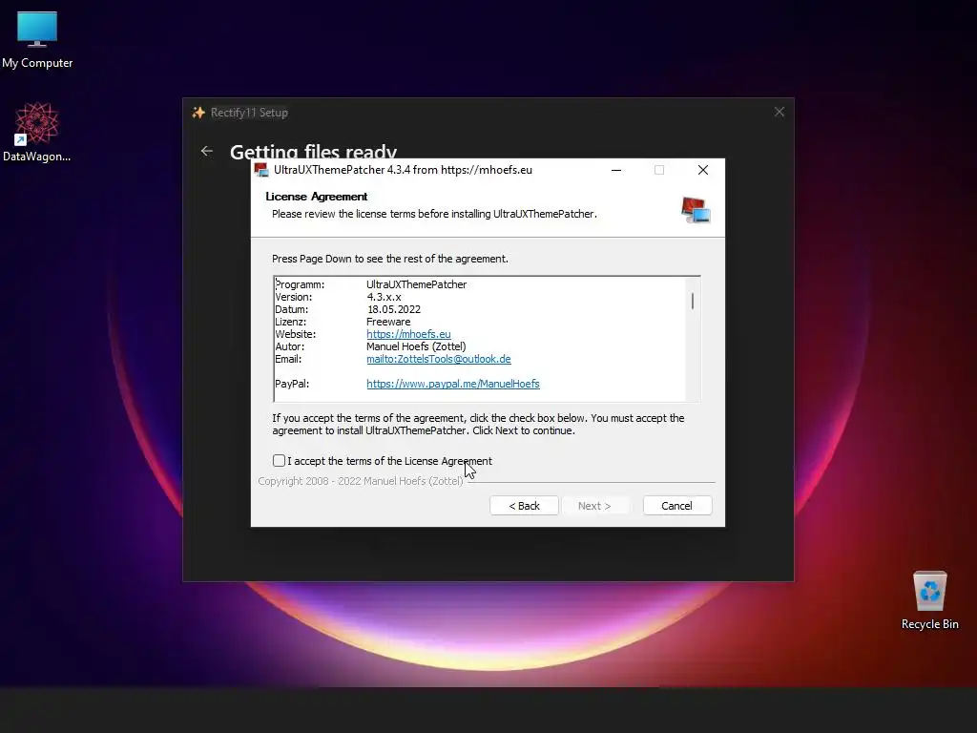Screen dimensions: 977x733
Task: Close the UltraUXThemePatcher installer window
Action: coord(703,170)
